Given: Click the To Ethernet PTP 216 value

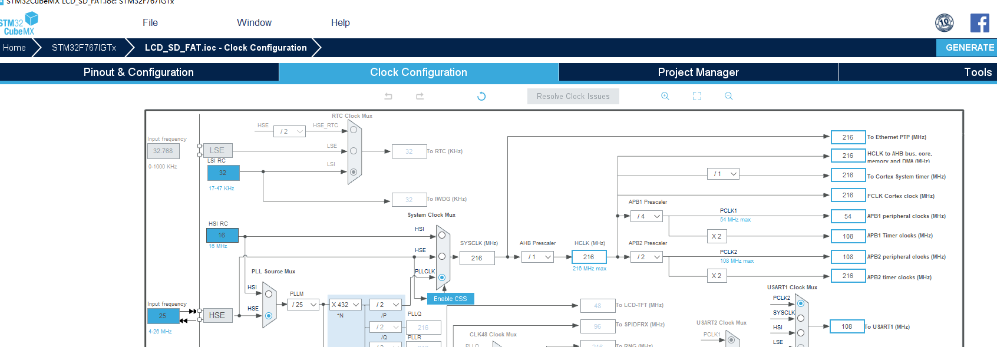Looking at the screenshot, I should 848,137.
